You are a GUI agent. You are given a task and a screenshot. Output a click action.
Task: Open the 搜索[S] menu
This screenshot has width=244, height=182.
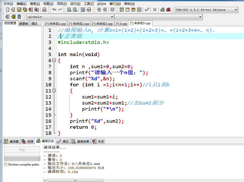[x=35, y=4]
